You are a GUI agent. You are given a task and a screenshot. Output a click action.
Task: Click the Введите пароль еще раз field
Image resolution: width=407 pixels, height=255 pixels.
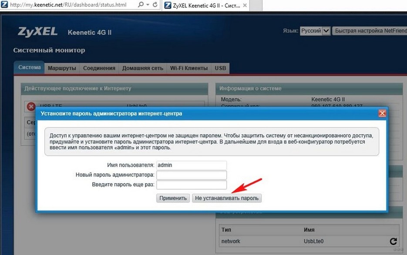click(x=192, y=185)
